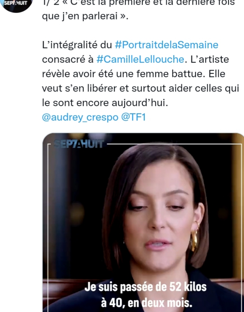244x312 pixels.
Task: Visit the @audrey_crespo mention
Action: pos(80,117)
